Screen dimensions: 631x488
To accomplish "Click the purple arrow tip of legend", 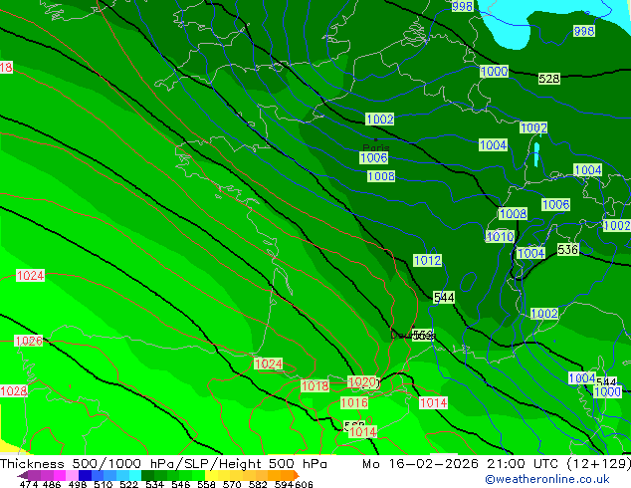I will tap(23, 475).
